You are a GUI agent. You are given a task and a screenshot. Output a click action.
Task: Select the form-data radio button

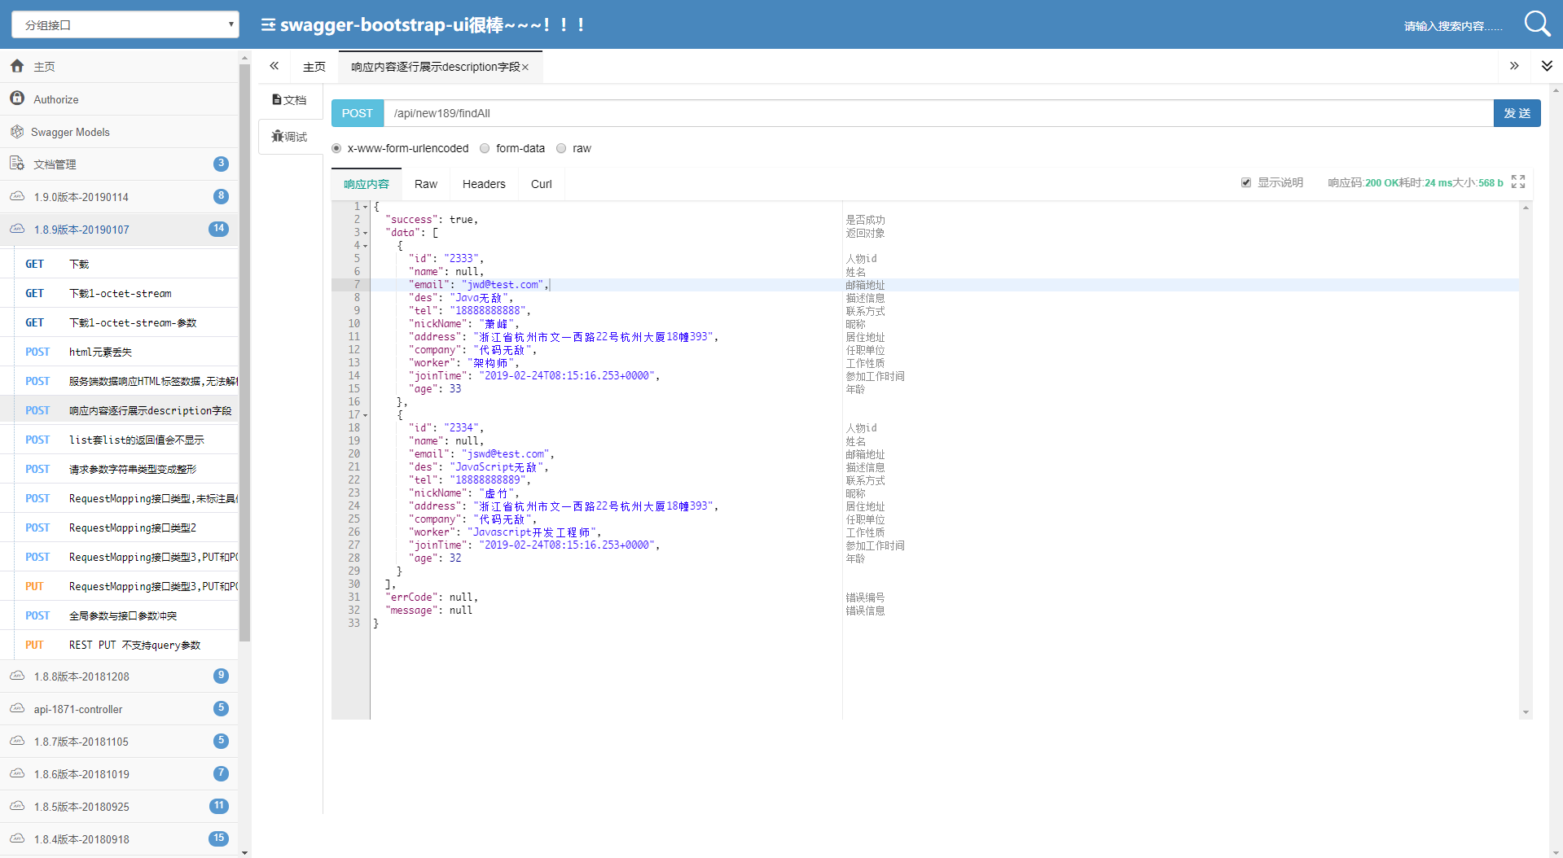485,148
